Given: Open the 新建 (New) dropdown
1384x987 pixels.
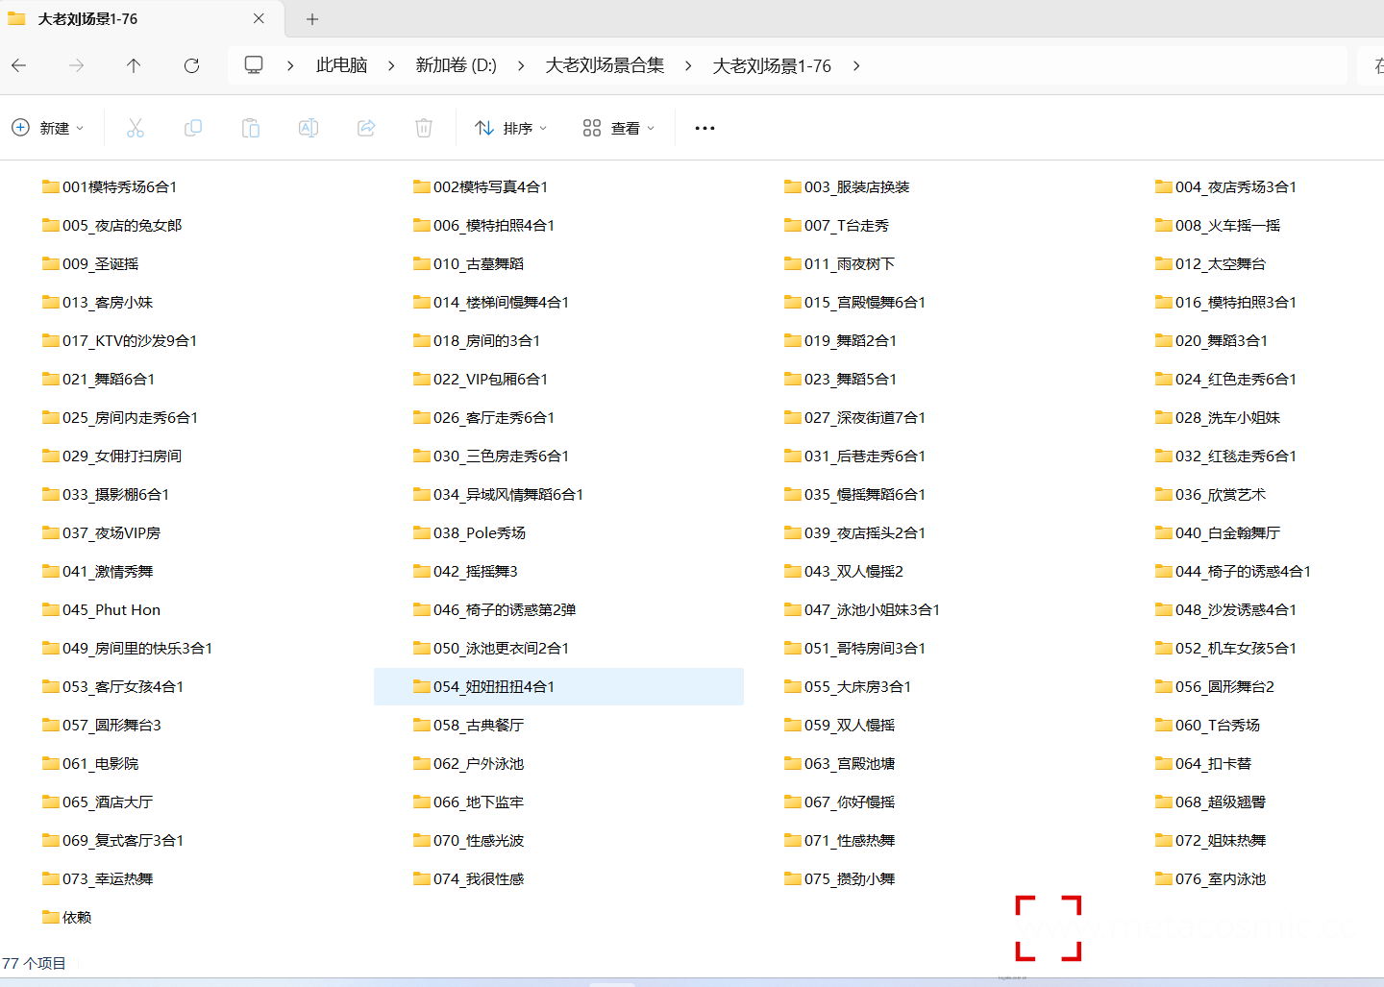Looking at the screenshot, I should 48,128.
